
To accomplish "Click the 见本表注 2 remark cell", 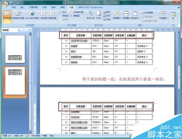I will click(144, 57).
